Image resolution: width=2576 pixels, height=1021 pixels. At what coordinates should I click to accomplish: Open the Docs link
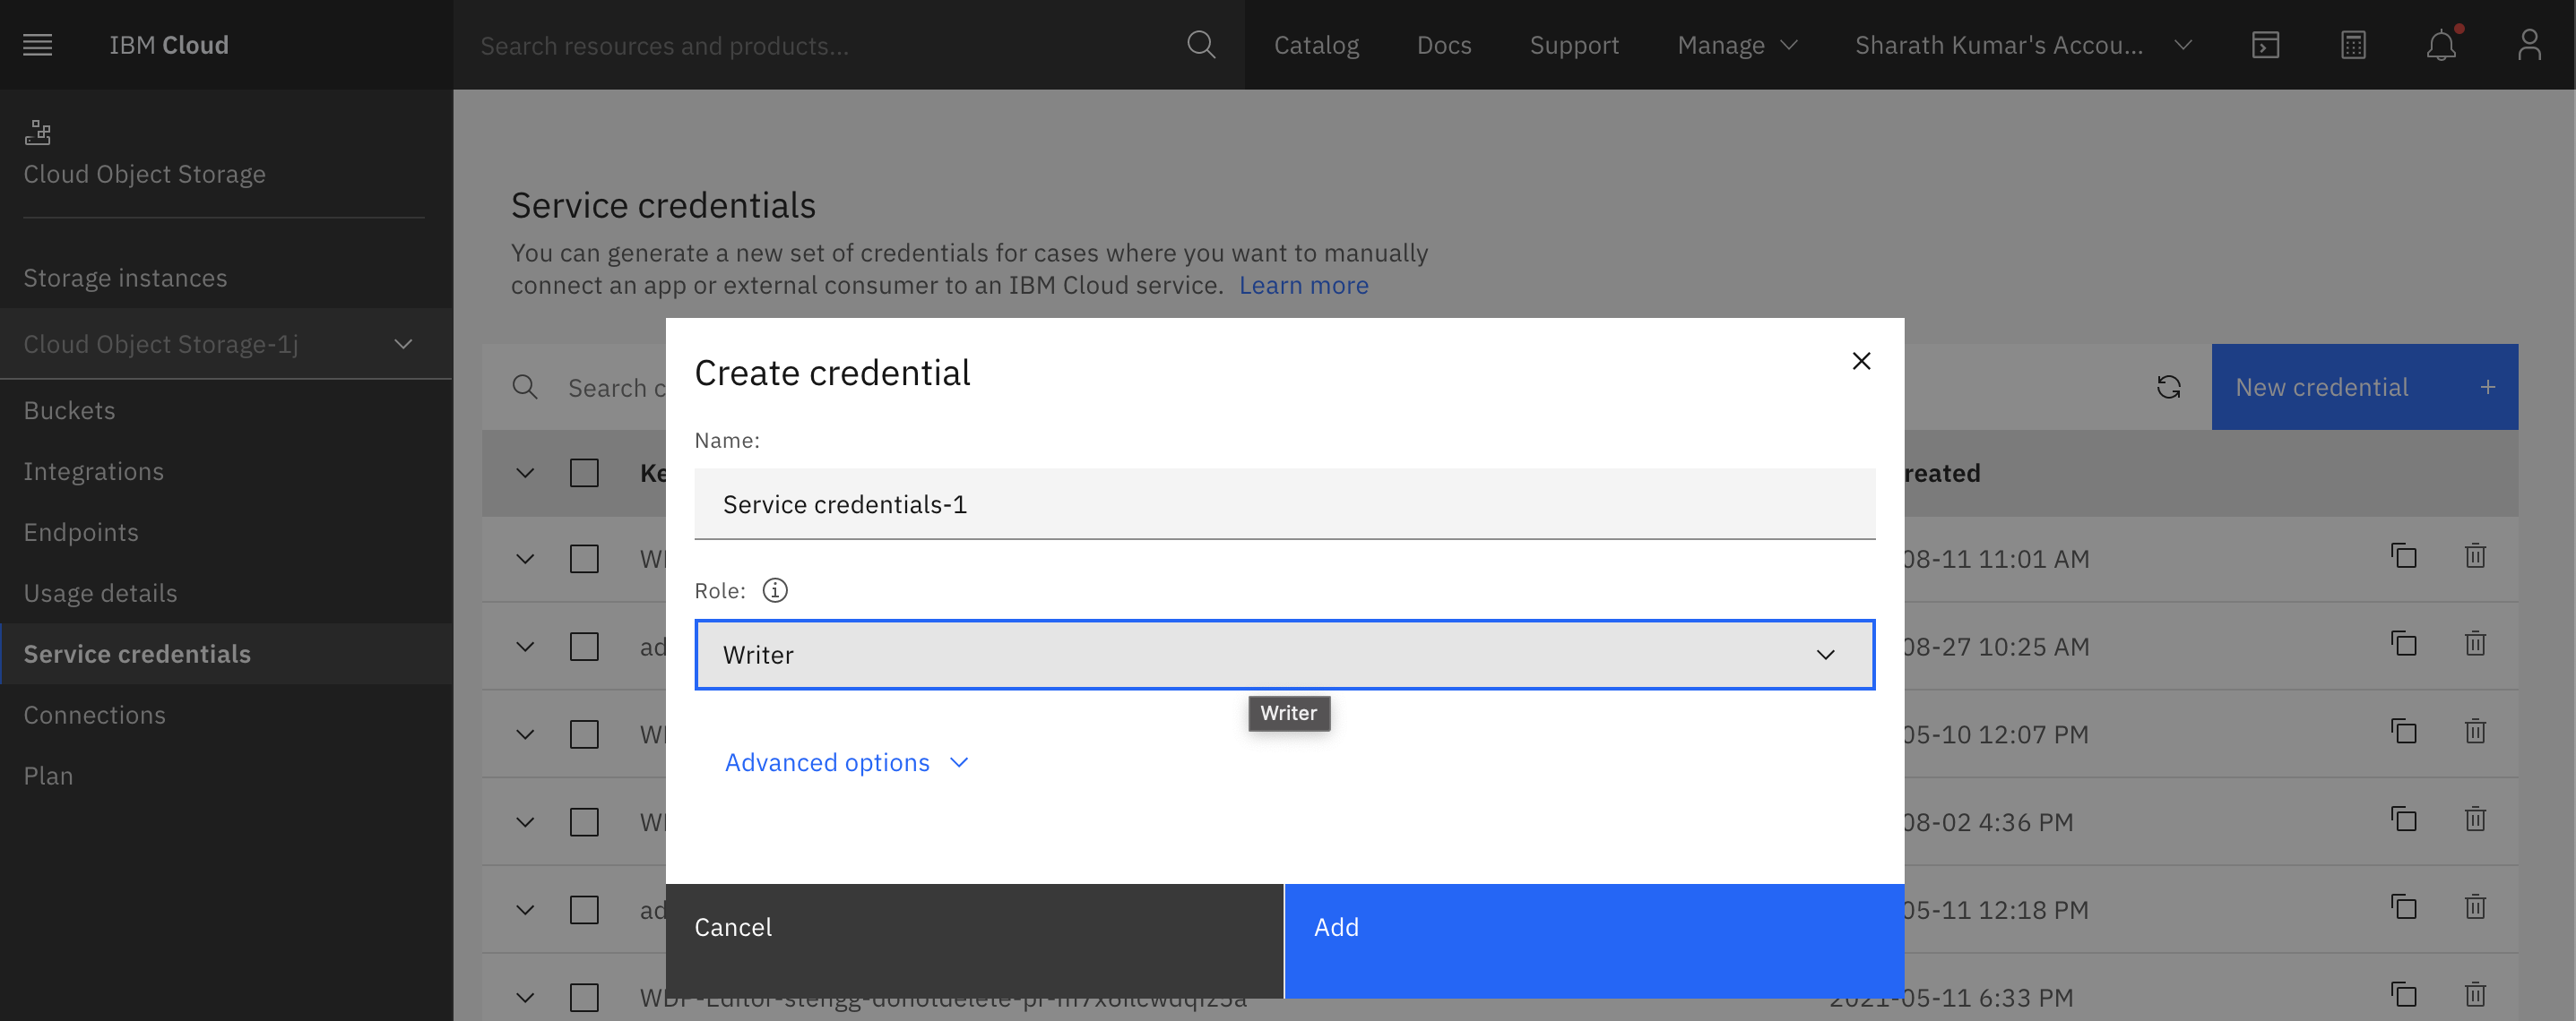click(x=1444, y=45)
